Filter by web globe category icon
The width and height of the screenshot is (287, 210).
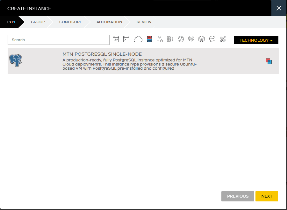(181, 39)
